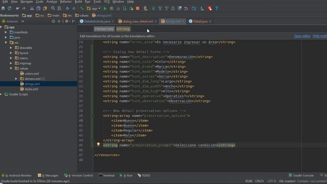
Task: Click the red Stop icon
Action: click(137, 9)
